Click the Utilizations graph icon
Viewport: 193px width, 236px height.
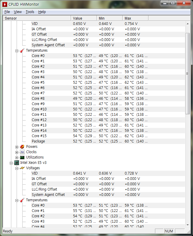click(22, 157)
